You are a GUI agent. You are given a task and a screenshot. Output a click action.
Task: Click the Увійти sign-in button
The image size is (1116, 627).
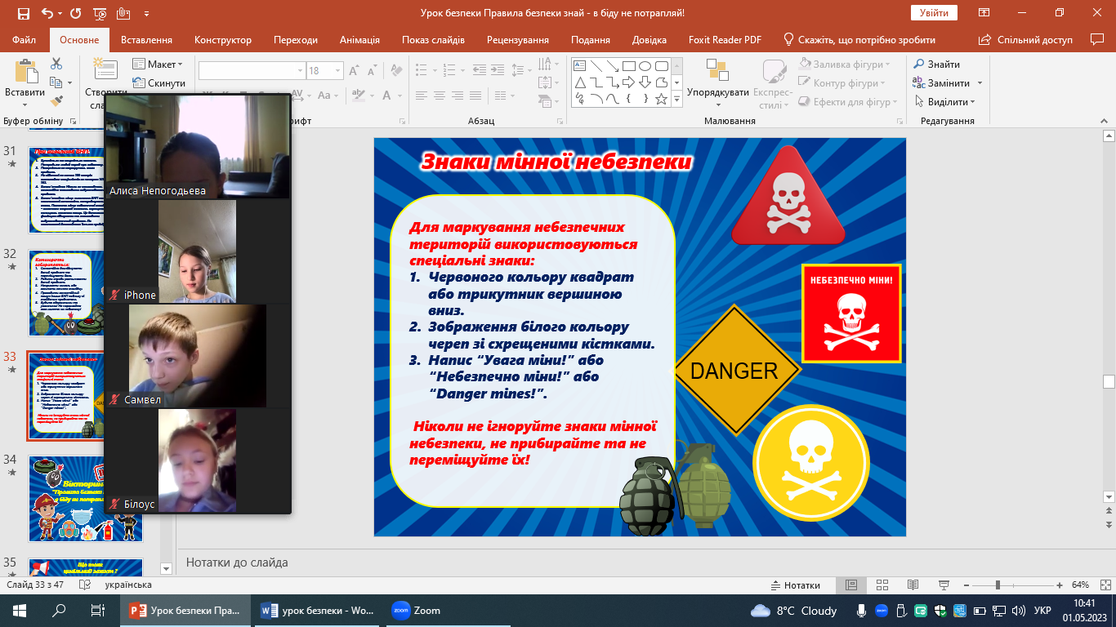[x=934, y=13]
